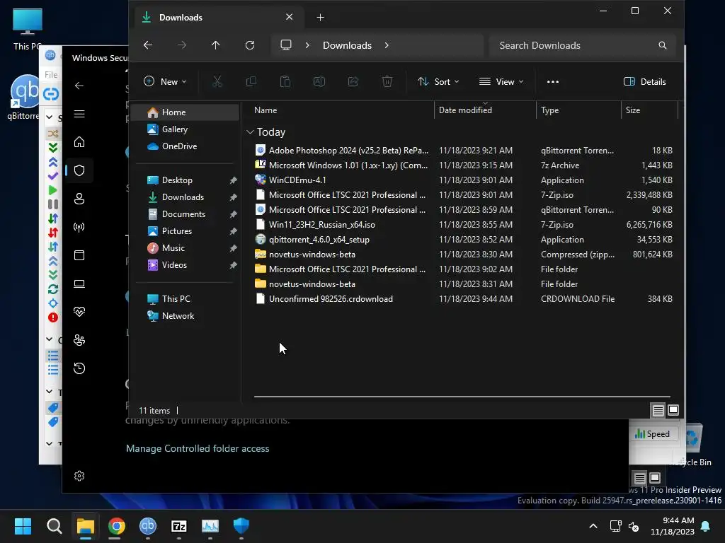
Task: Expand breadcrumb chevron after Downloads
Action: tap(387, 45)
